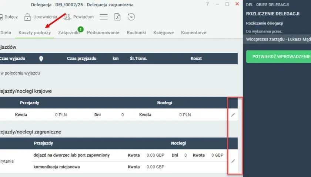Click krajowe Noclegi Kwota 0 PLN
This screenshot has height=177, width=311.
pos(185,115)
